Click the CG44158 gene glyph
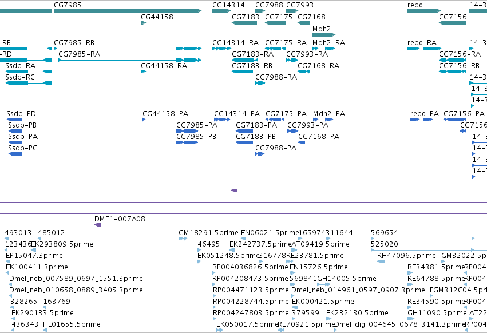 pyautogui.click(x=143, y=23)
